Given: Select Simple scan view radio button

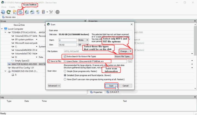Looking at the screenshot, I should tap(65, 71).
